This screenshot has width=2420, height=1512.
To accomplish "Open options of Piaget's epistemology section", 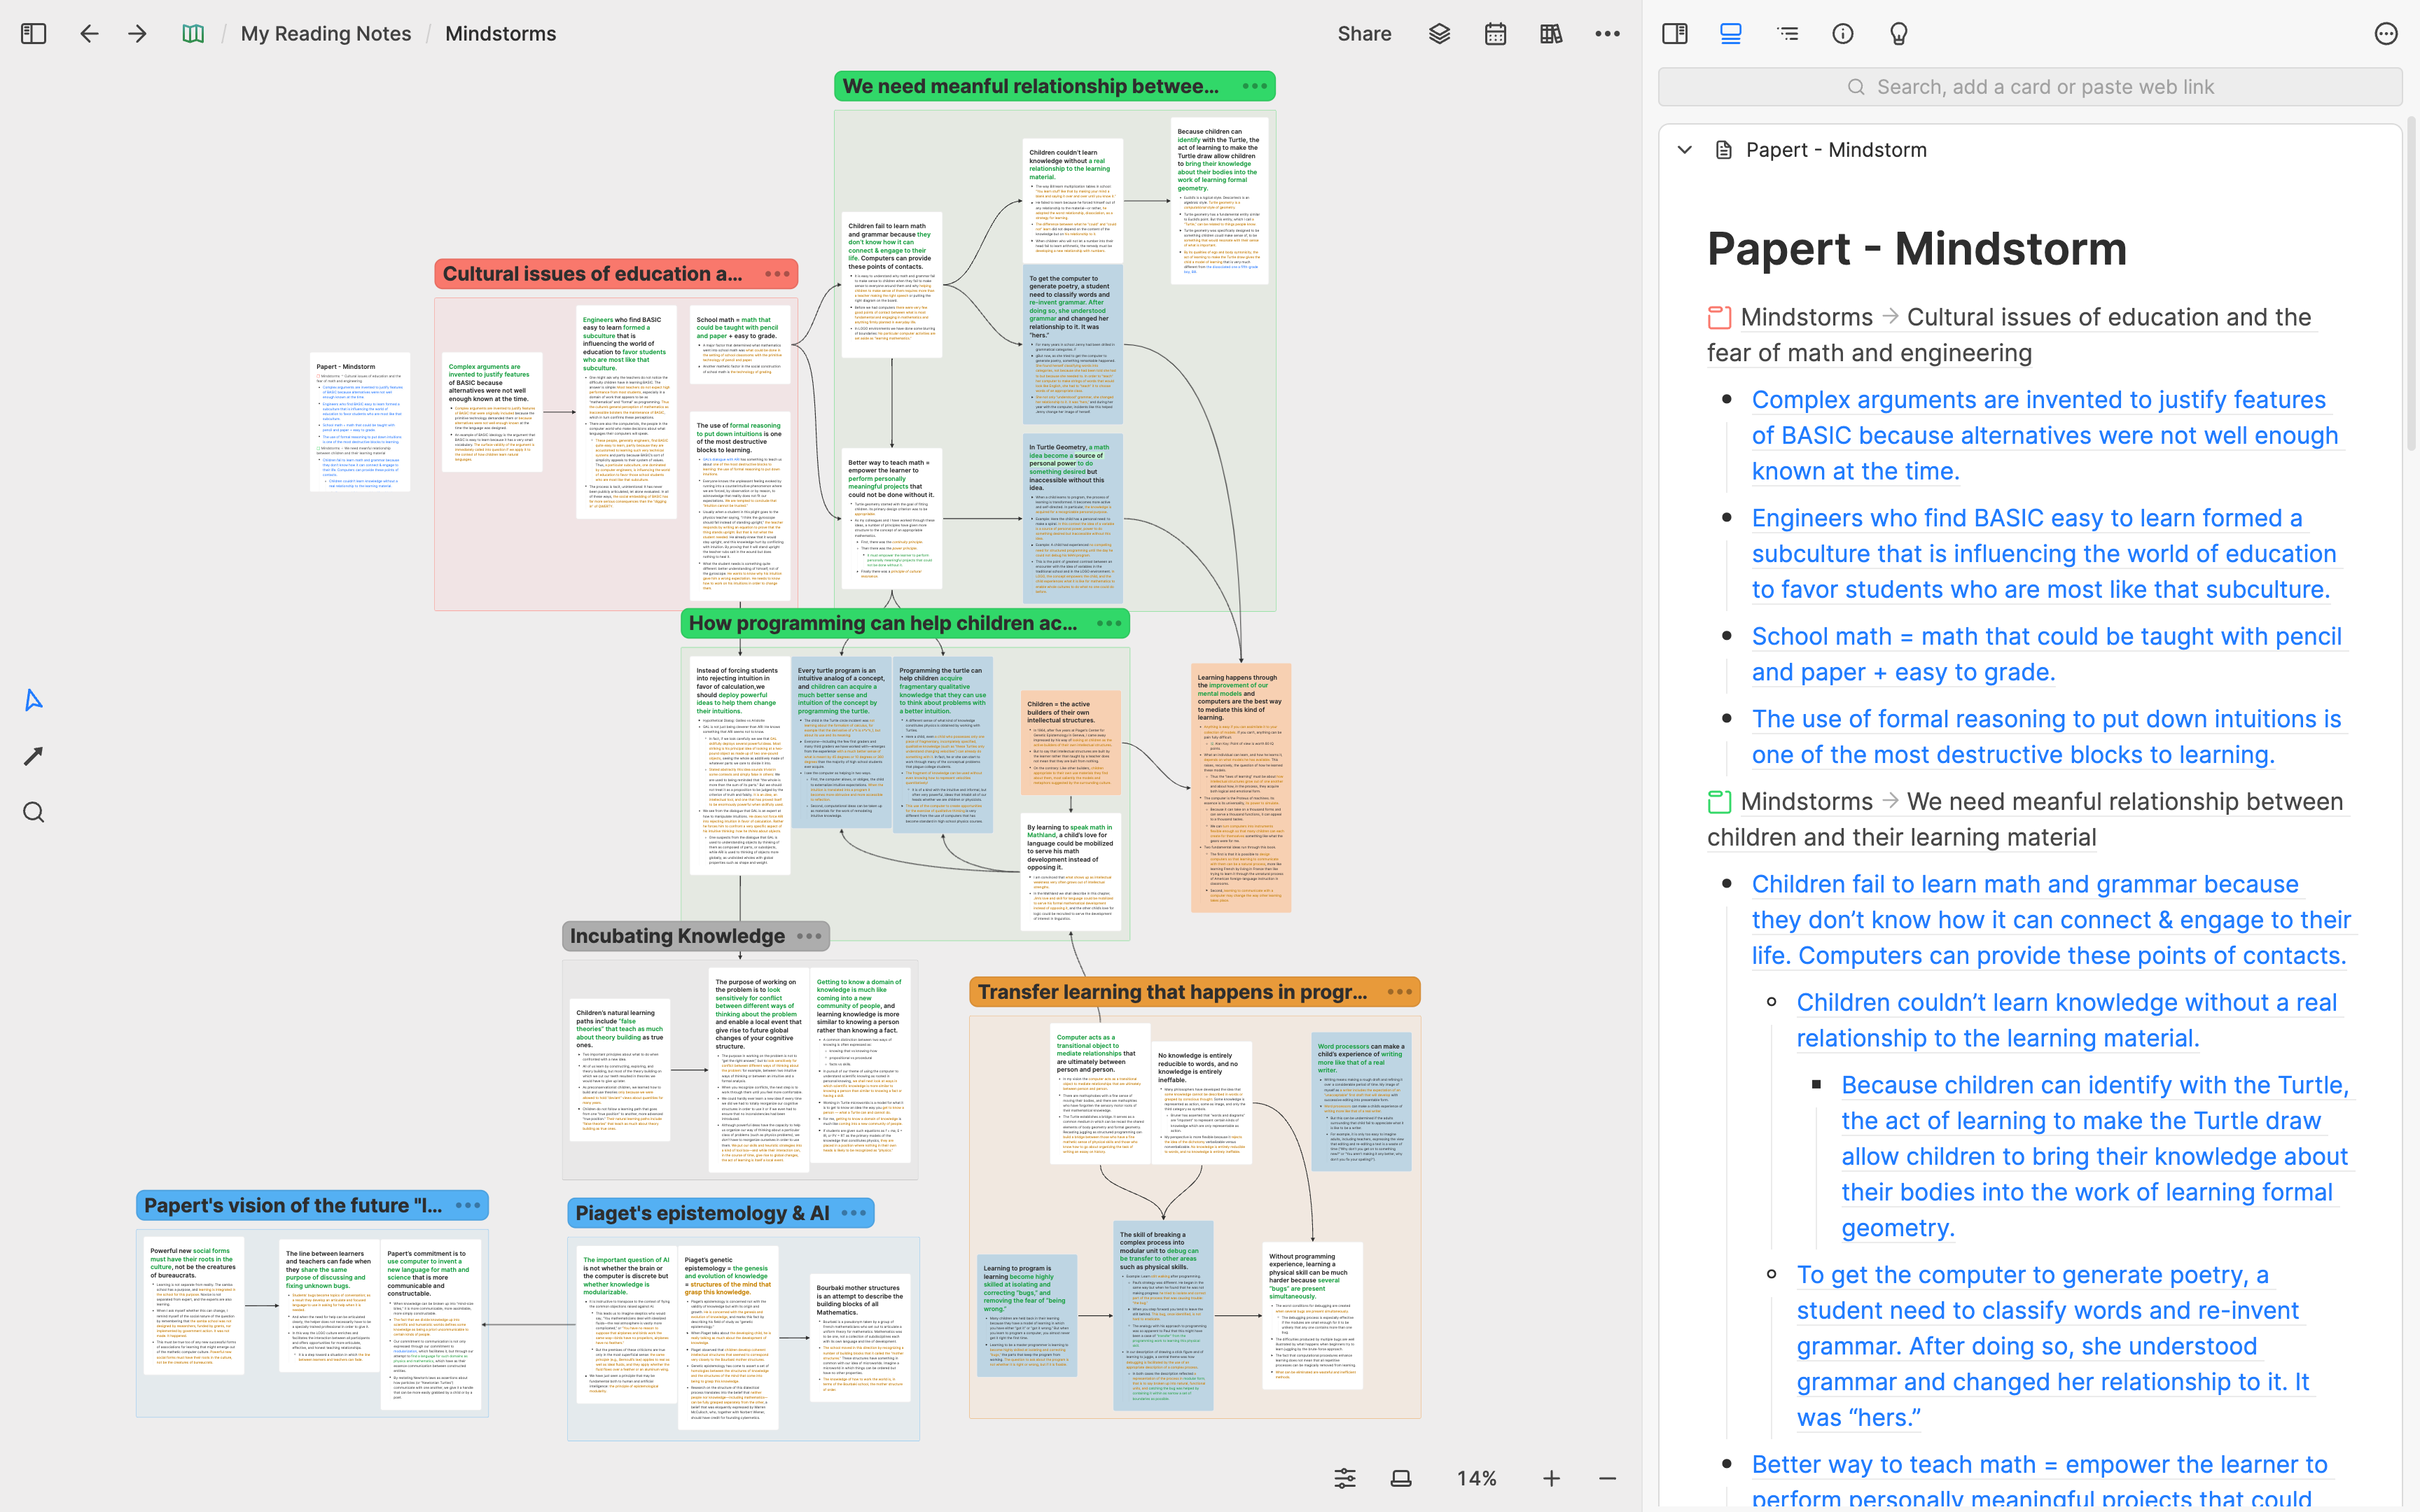I will [853, 1213].
